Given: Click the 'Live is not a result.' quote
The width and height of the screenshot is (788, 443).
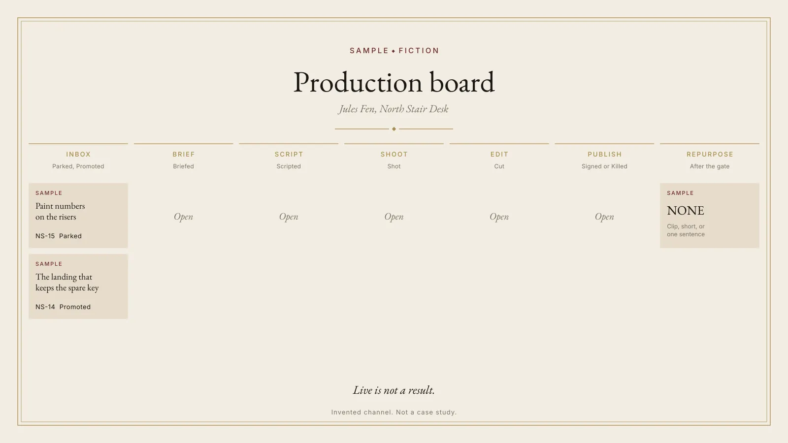Looking at the screenshot, I should (394, 390).
